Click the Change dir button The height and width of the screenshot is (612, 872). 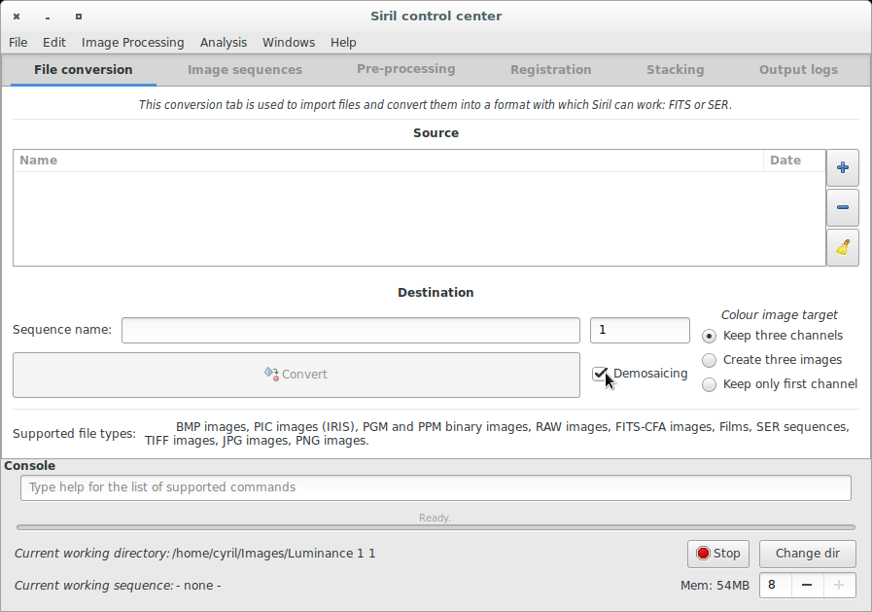click(808, 554)
